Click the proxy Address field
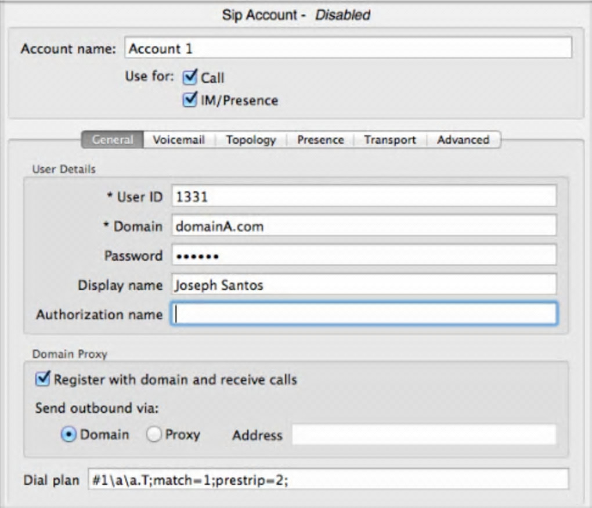The height and width of the screenshot is (508, 592). click(x=424, y=435)
